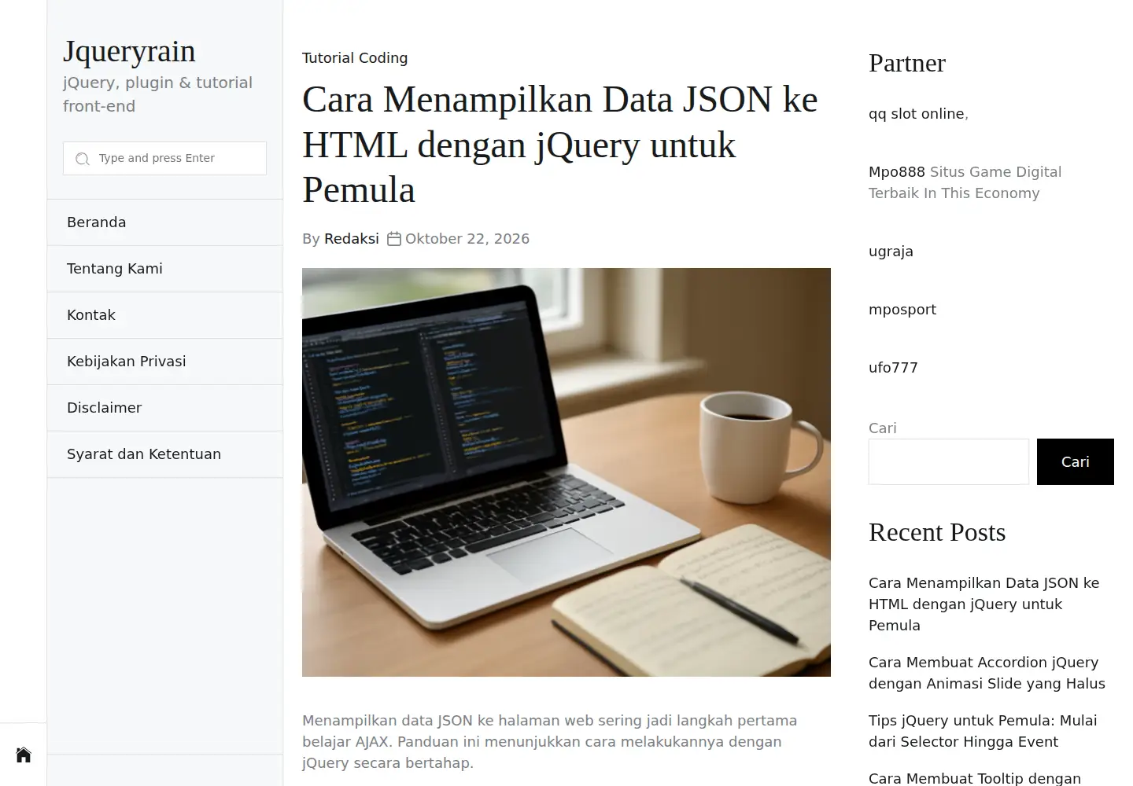Image resolution: width=1133 pixels, height=786 pixels.
Task: Open the Jqueryrain site title
Action: click(129, 51)
